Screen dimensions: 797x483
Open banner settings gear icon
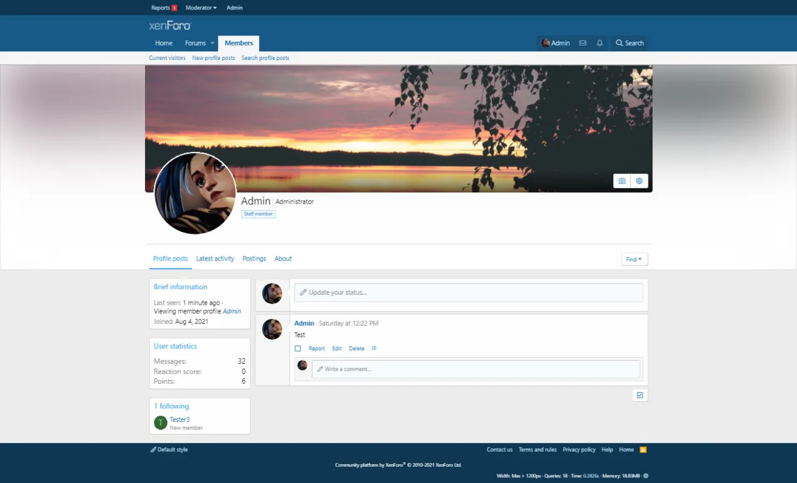(639, 181)
